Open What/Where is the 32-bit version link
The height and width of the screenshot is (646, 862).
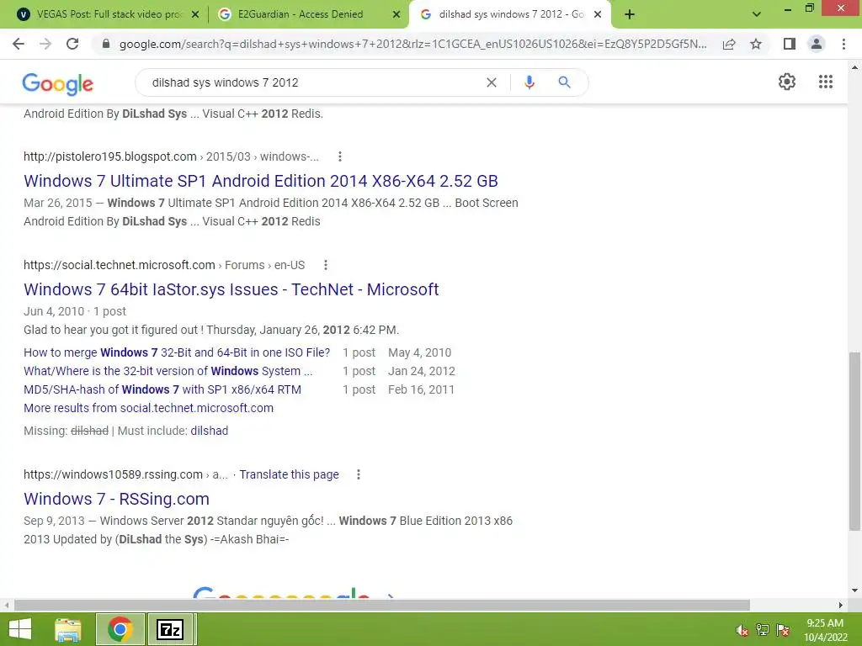tap(168, 371)
